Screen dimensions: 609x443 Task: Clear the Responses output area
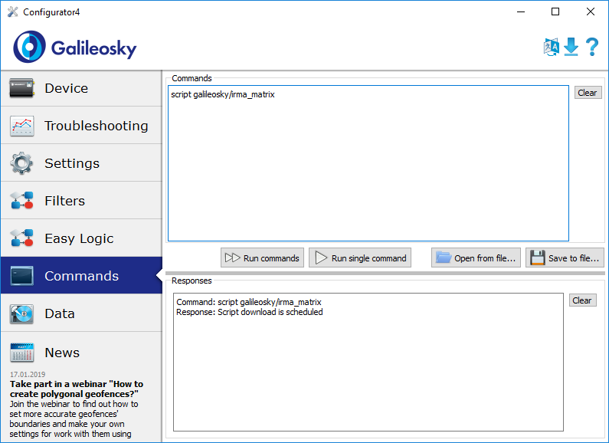click(582, 300)
